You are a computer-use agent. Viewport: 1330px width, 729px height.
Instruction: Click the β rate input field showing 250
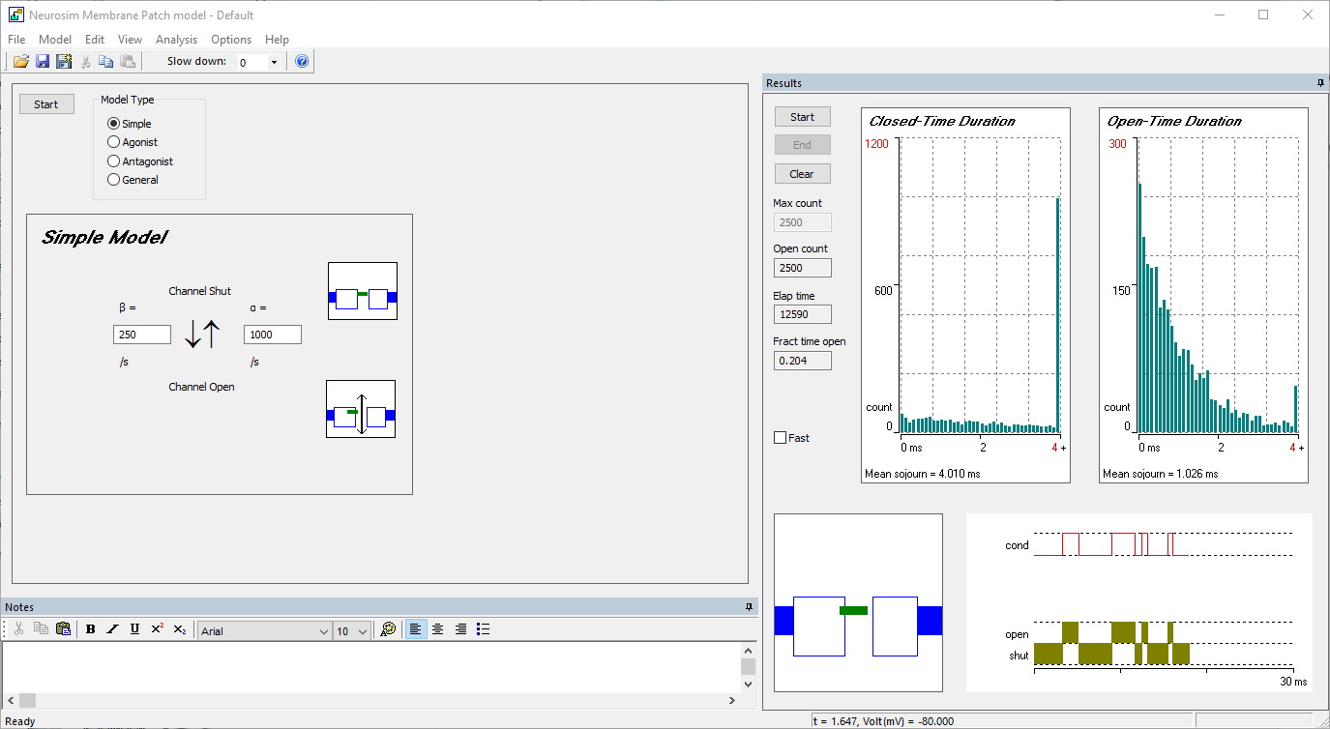[141, 335]
